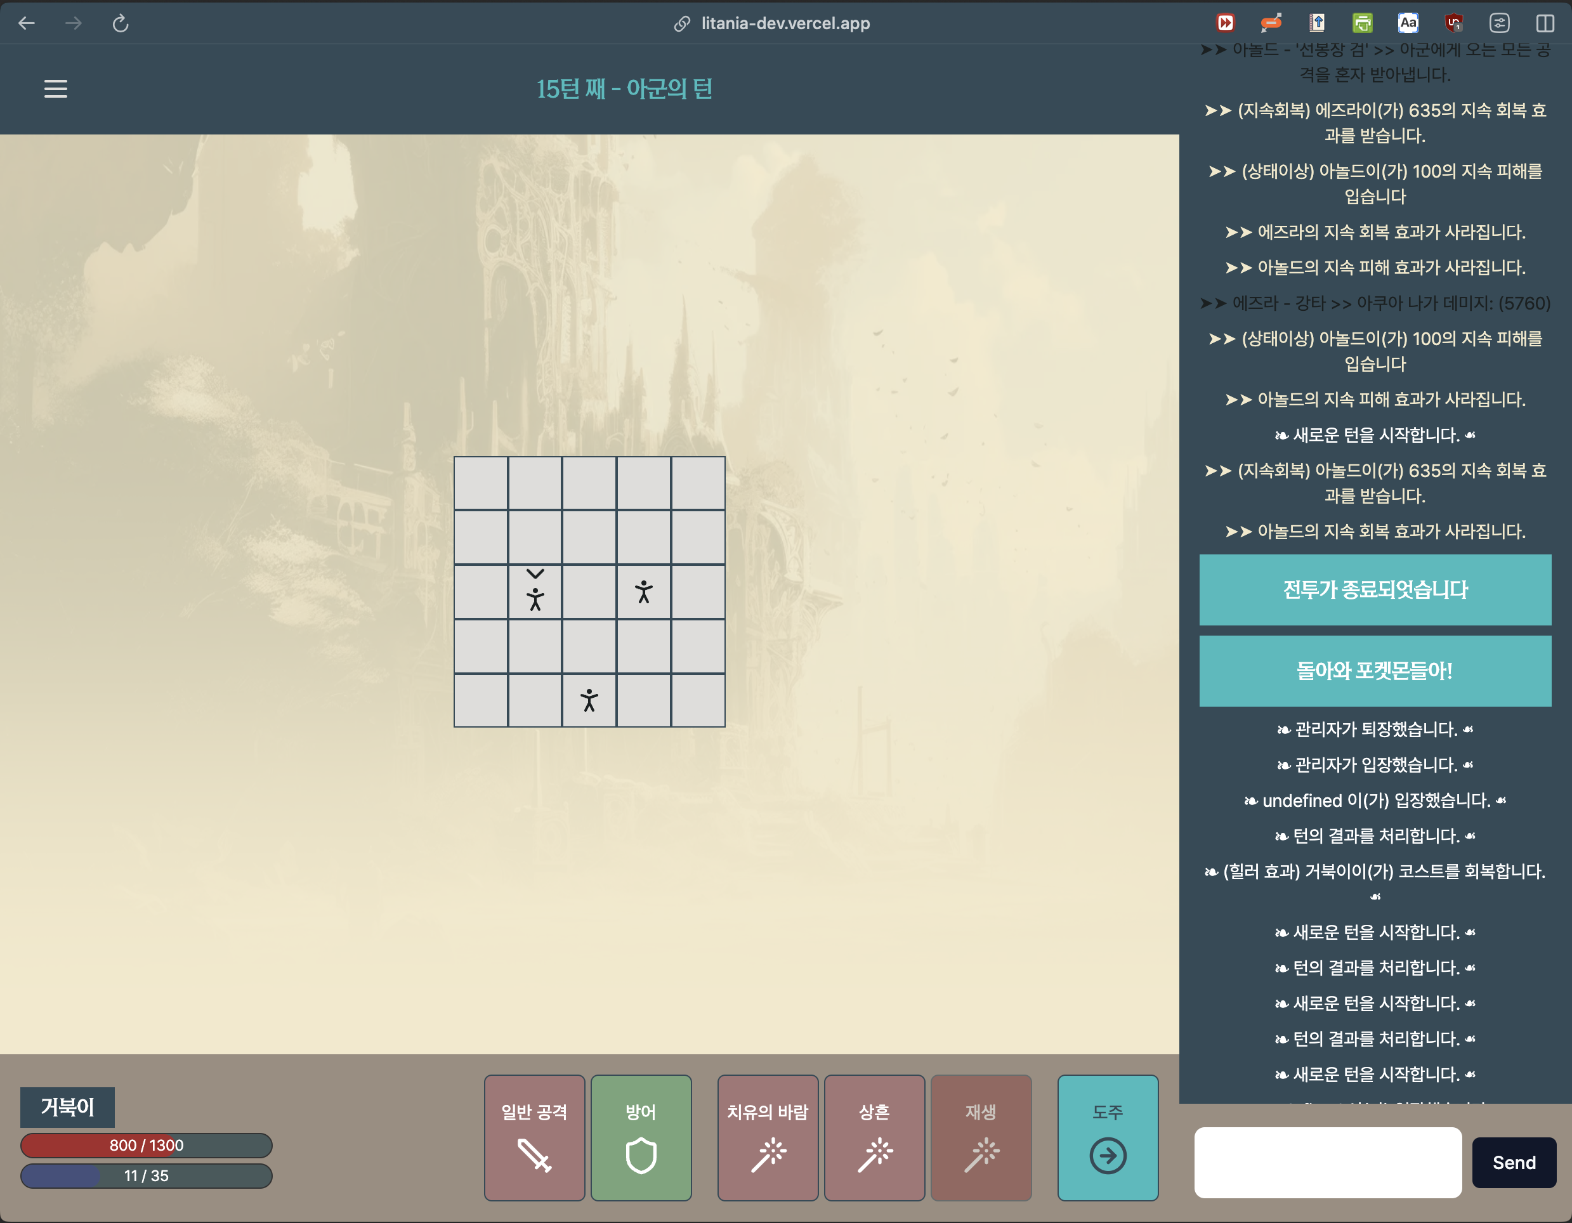Click the wand icon on 재생
The image size is (1572, 1223).
[x=981, y=1155]
